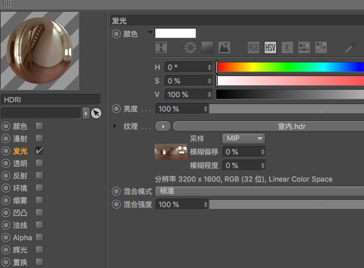The image size is (364, 268).
Task: Activate the eyedropper color picker
Action: point(350,47)
